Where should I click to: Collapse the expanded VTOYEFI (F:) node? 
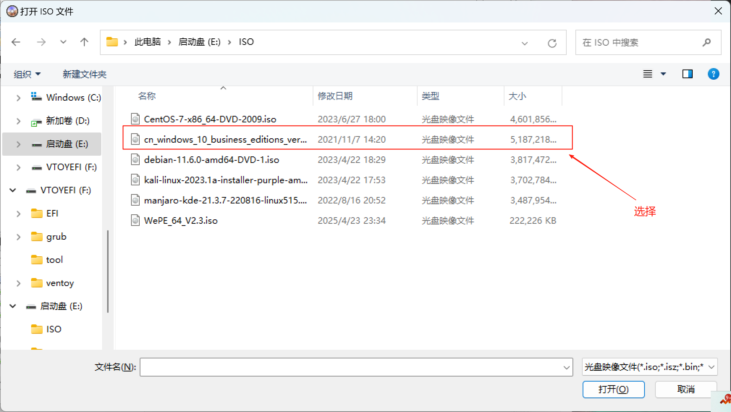pos(13,190)
